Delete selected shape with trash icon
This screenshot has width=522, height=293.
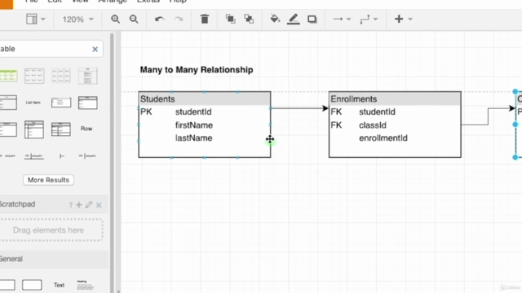coord(205,20)
